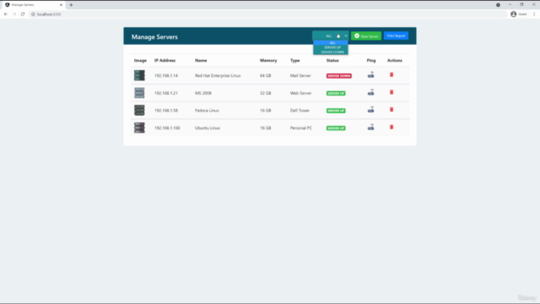Click the Ubuntu Linux server image
Image resolution: width=540 pixels, height=304 pixels.
(x=139, y=128)
